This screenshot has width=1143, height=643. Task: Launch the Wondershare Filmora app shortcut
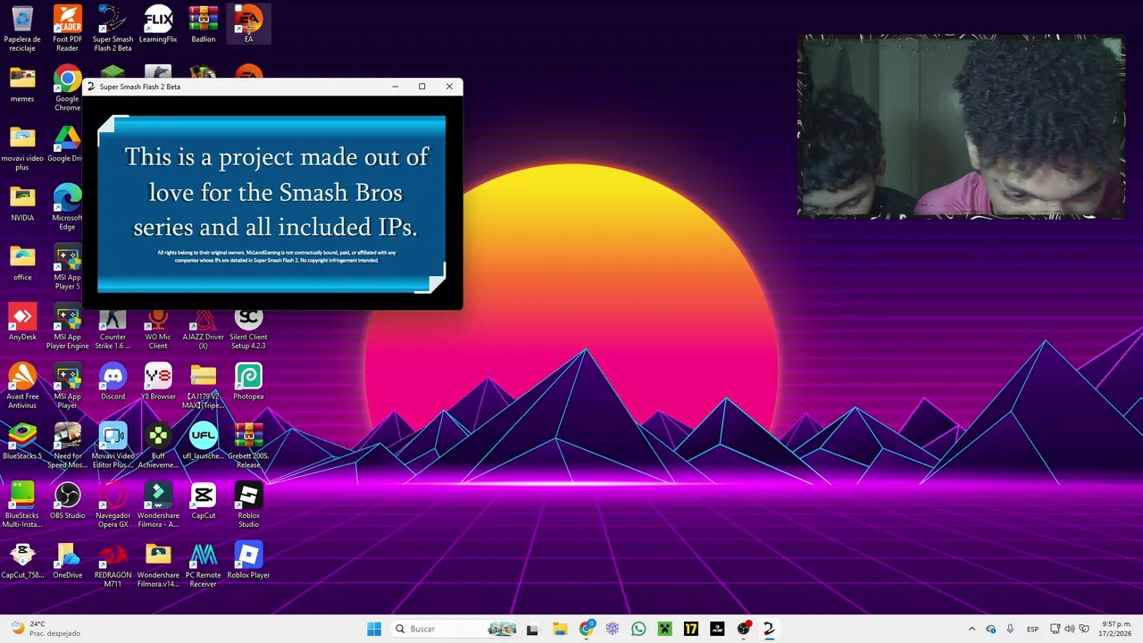[158, 505]
